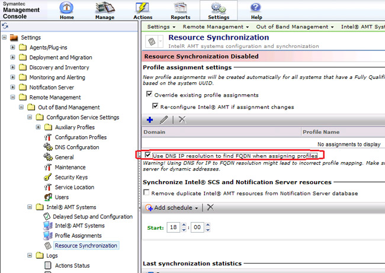Open the Add schedule dropdown

pos(197,208)
